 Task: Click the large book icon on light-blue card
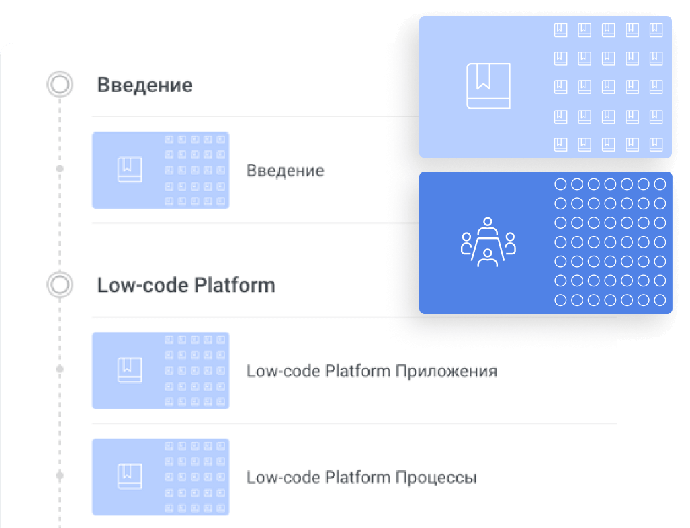pos(488,86)
